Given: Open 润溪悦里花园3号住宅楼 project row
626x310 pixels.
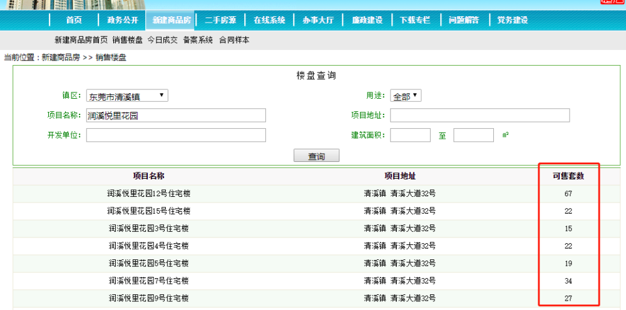Looking at the screenshot, I should pyautogui.click(x=148, y=229).
